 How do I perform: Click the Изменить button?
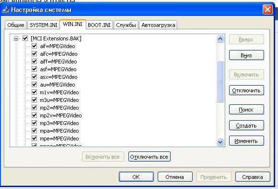[x=246, y=141]
